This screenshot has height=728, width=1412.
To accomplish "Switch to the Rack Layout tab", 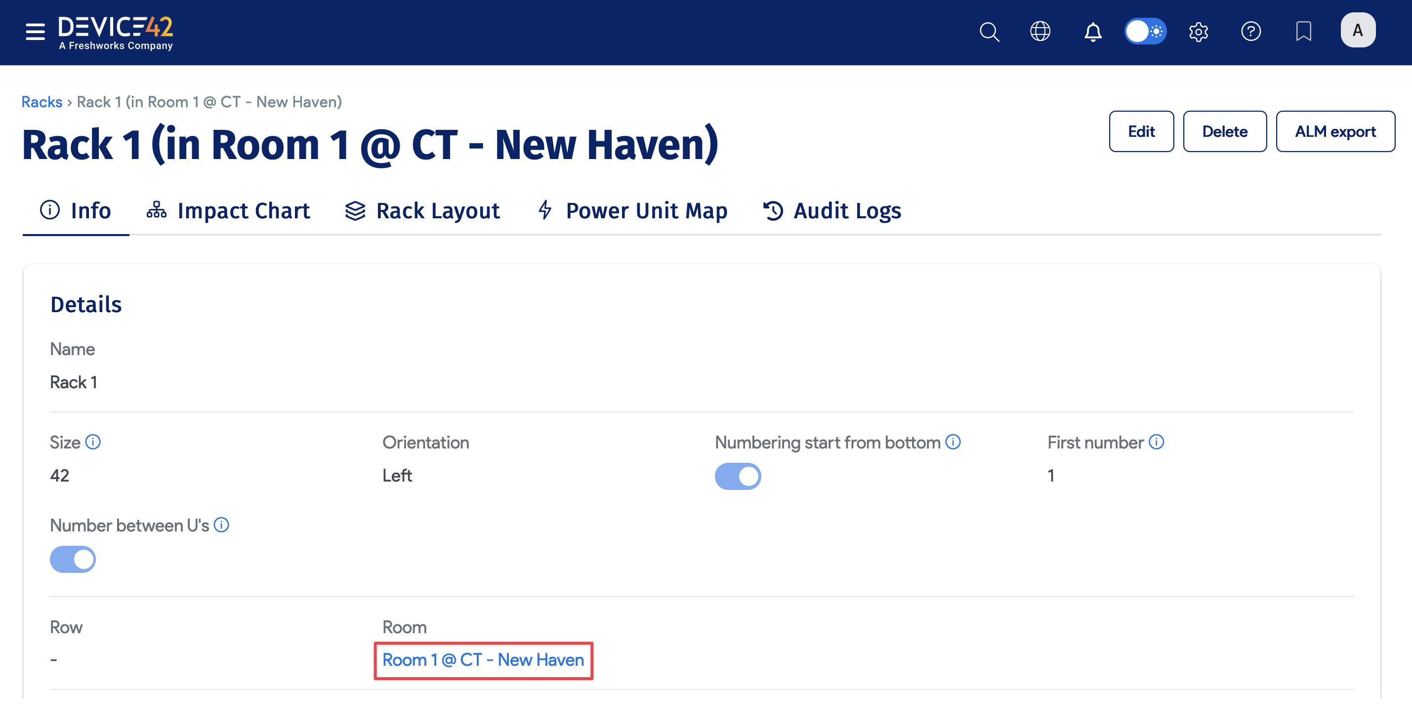I will (x=422, y=211).
